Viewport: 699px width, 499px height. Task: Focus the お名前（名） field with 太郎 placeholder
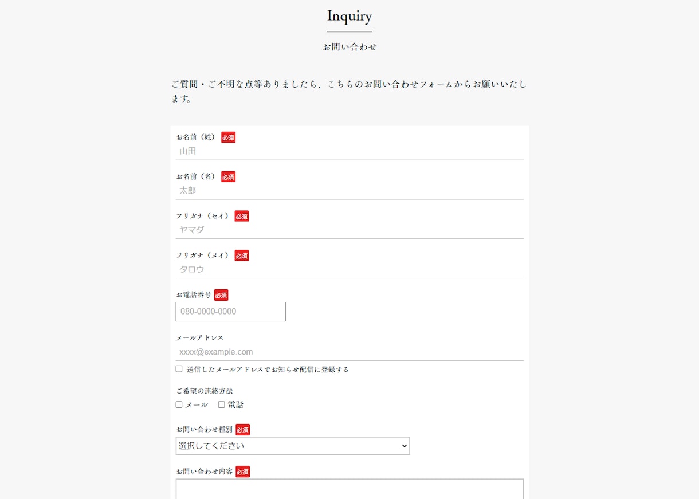point(349,191)
